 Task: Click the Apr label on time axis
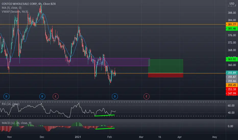[180, 137]
